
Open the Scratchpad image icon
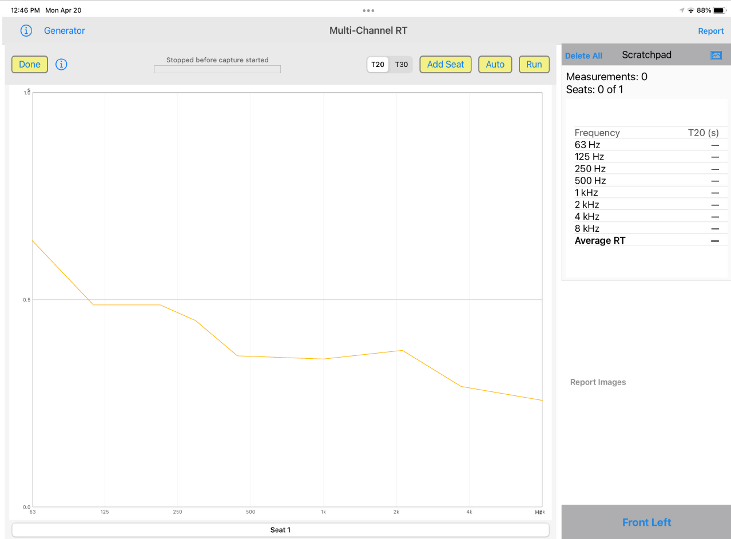[x=716, y=56]
